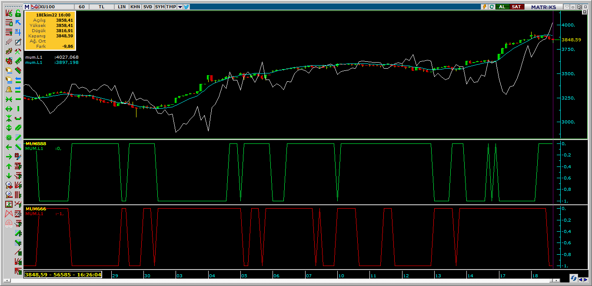
Task: Click the green AL buy button
Action: (x=502, y=7)
